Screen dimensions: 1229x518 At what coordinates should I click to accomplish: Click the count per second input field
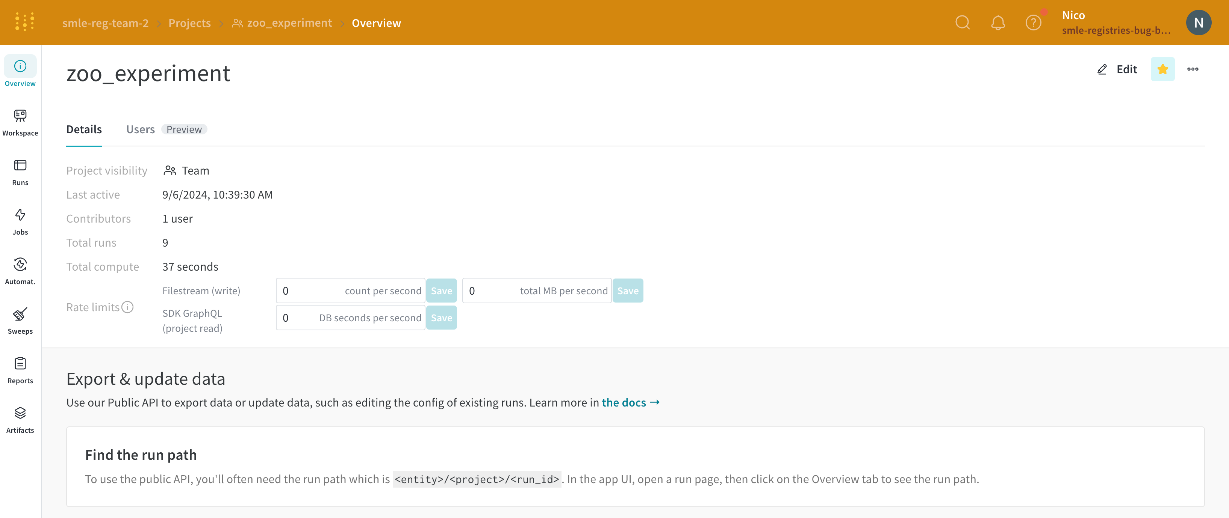(350, 291)
